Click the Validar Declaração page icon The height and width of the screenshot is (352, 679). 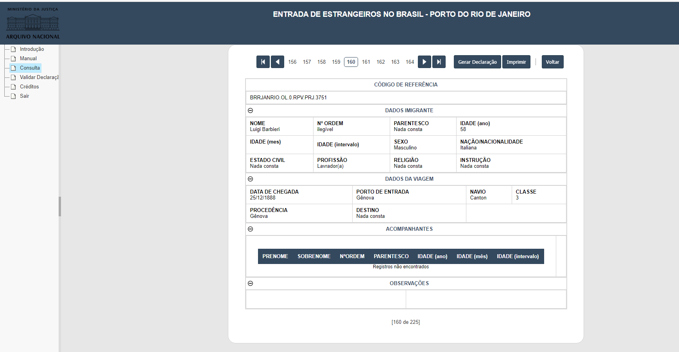pos(13,77)
